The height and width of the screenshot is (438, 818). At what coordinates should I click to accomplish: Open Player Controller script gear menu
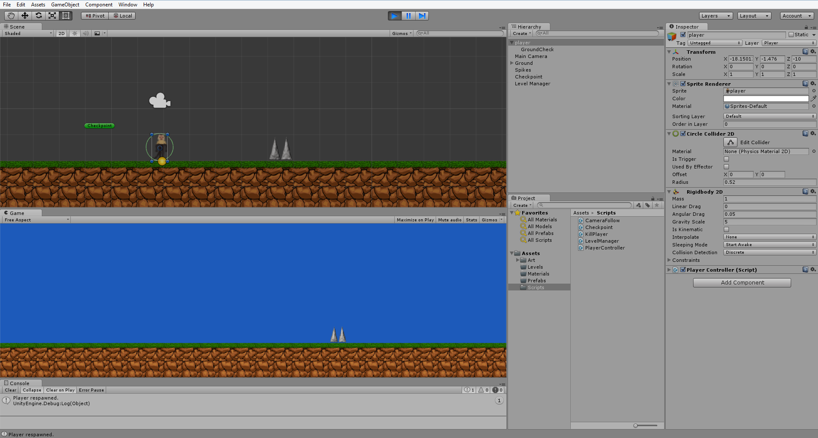coord(813,270)
